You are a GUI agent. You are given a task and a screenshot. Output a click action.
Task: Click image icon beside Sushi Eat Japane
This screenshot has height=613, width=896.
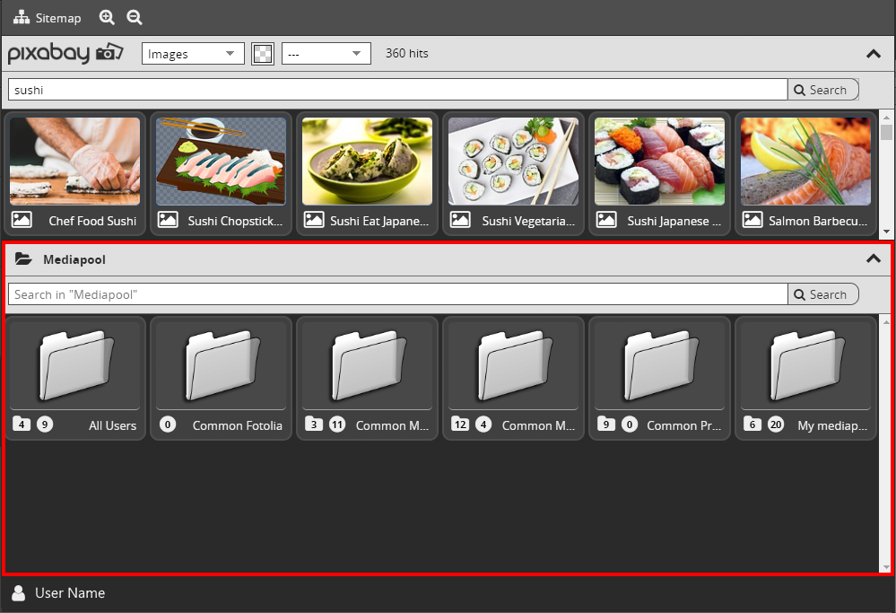(314, 220)
